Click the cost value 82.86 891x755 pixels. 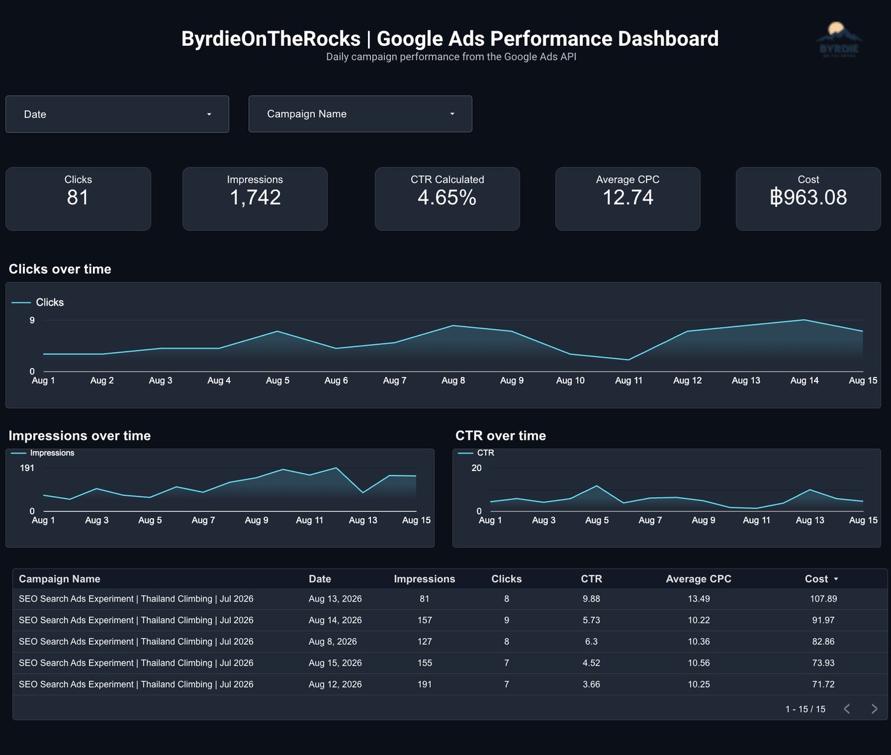824,641
